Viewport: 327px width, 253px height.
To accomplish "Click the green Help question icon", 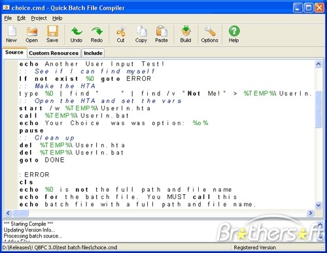I will (x=234, y=34).
